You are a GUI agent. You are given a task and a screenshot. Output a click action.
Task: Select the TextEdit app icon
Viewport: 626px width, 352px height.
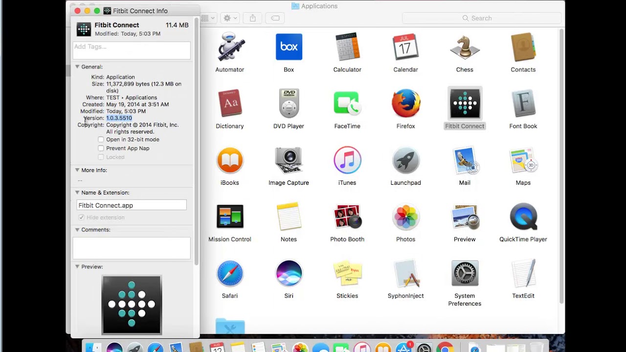(x=523, y=273)
